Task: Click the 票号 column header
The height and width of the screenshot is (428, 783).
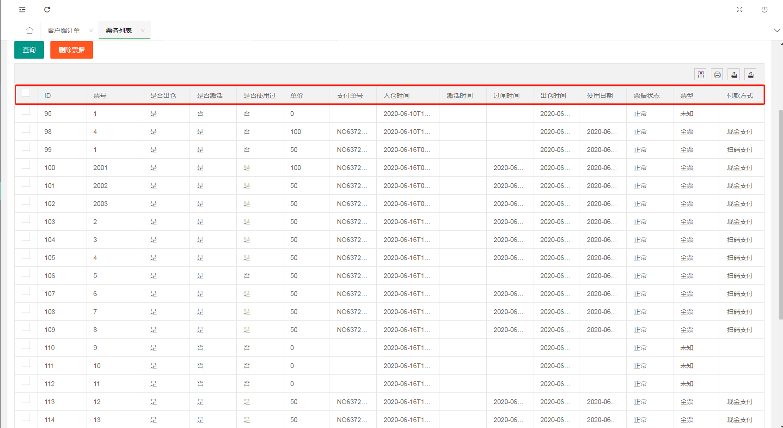Action: coord(100,96)
